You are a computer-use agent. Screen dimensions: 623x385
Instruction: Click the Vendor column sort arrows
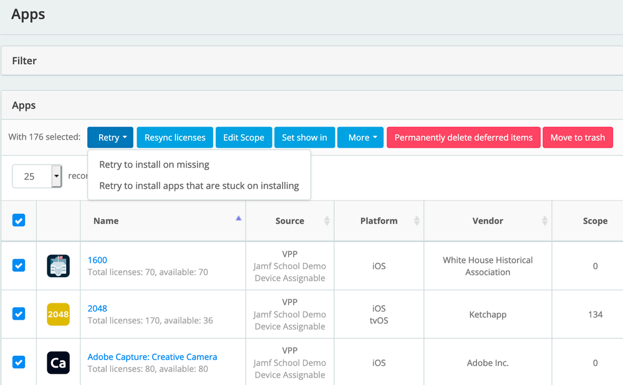click(x=544, y=221)
